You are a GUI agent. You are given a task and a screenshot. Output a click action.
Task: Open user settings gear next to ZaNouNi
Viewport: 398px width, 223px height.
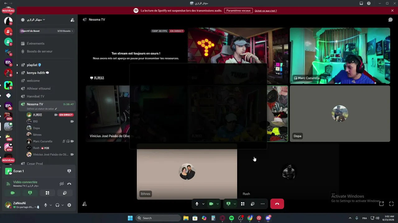(x=69, y=205)
